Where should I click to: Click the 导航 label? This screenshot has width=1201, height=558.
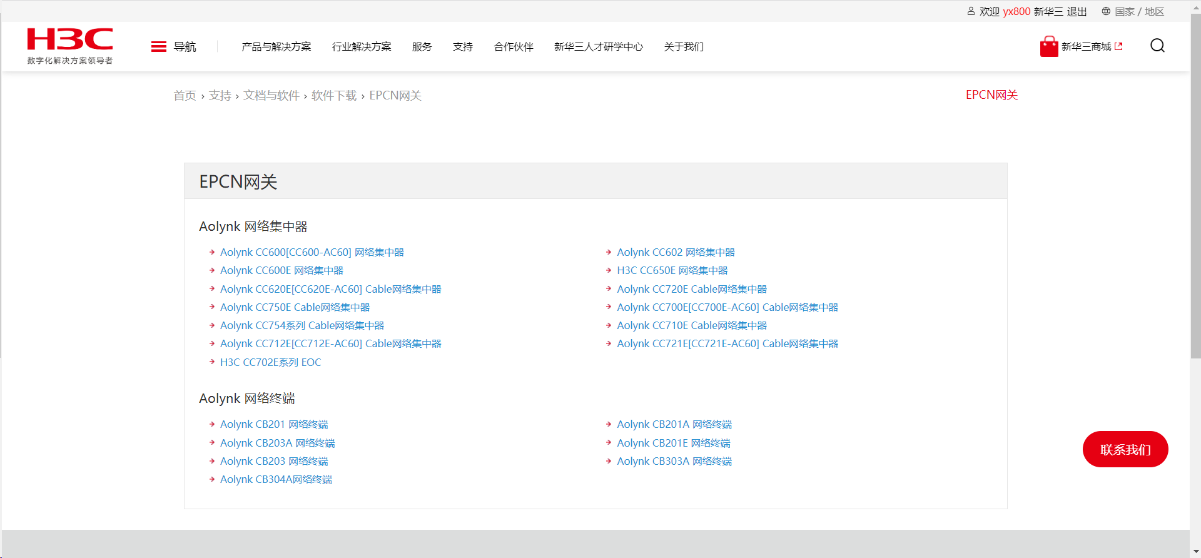[185, 47]
